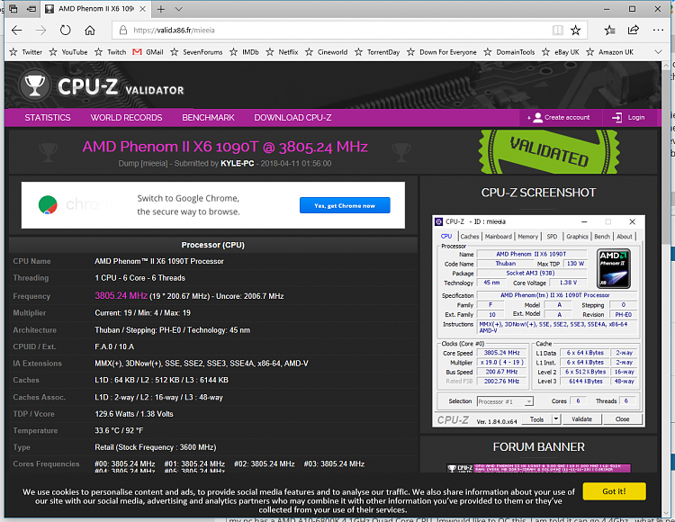Open GMail favorite bookmark
Image resolution: width=675 pixels, height=522 pixels.
[148, 52]
